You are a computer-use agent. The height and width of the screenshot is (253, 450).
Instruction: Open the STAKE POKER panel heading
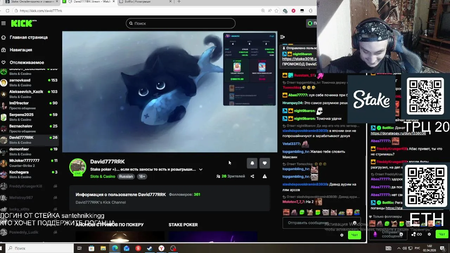coord(183,225)
